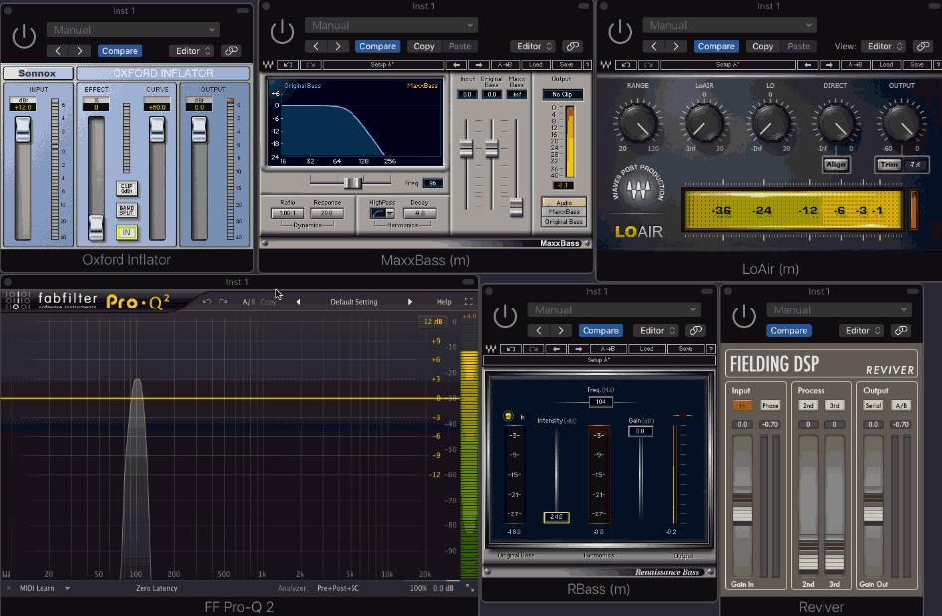942x616 pixels.
Task: Click the Load button in LoAir toolbar
Action: (x=886, y=65)
